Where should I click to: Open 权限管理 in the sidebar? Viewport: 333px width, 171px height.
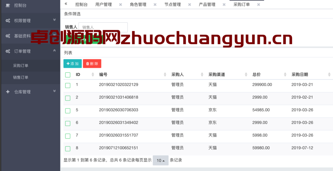(22, 21)
